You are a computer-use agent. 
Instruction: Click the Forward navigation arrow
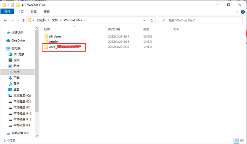click(x=12, y=20)
